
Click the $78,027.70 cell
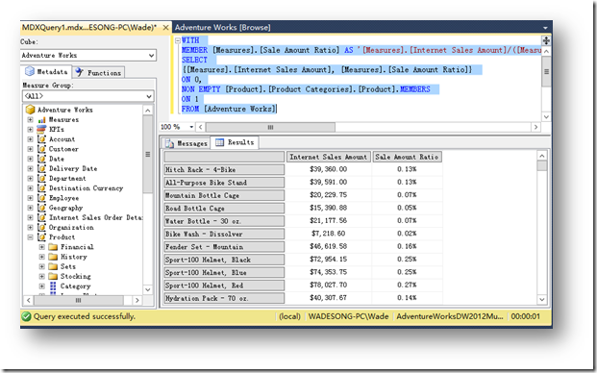pyautogui.click(x=329, y=285)
